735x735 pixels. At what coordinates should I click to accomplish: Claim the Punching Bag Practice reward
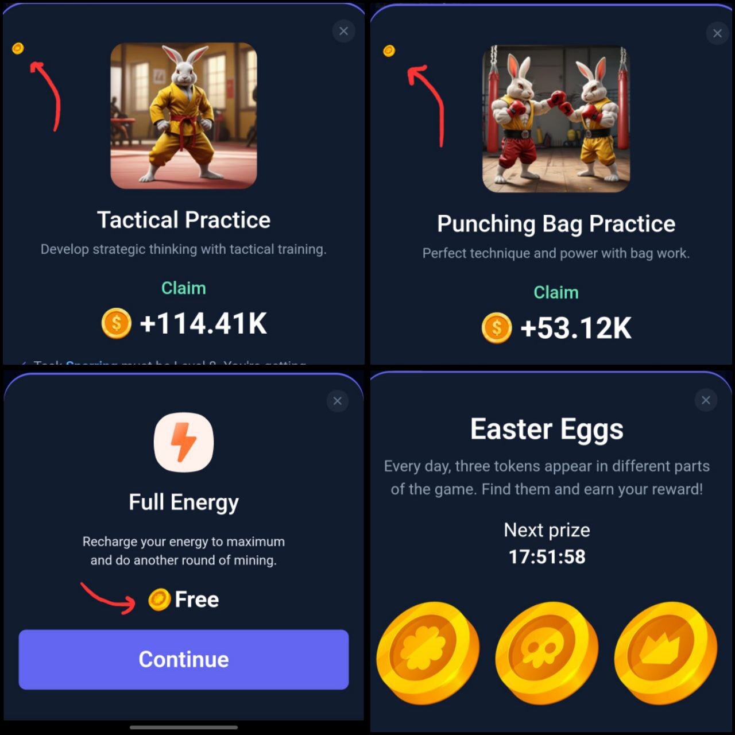click(x=556, y=292)
